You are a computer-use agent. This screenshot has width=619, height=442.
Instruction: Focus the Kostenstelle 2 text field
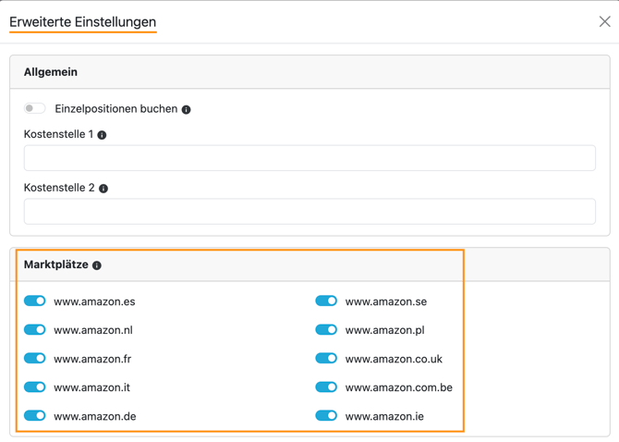click(309, 212)
